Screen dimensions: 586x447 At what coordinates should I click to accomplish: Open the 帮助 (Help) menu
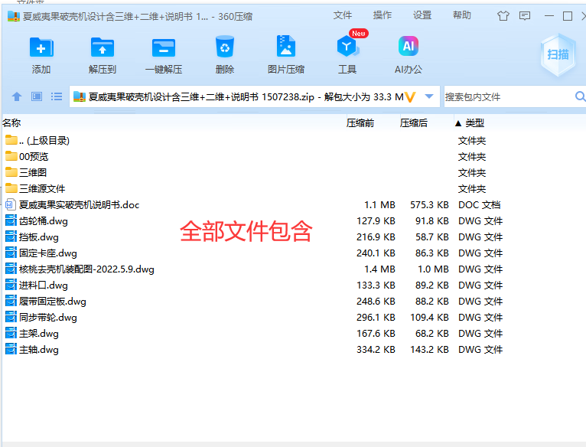pos(461,15)
